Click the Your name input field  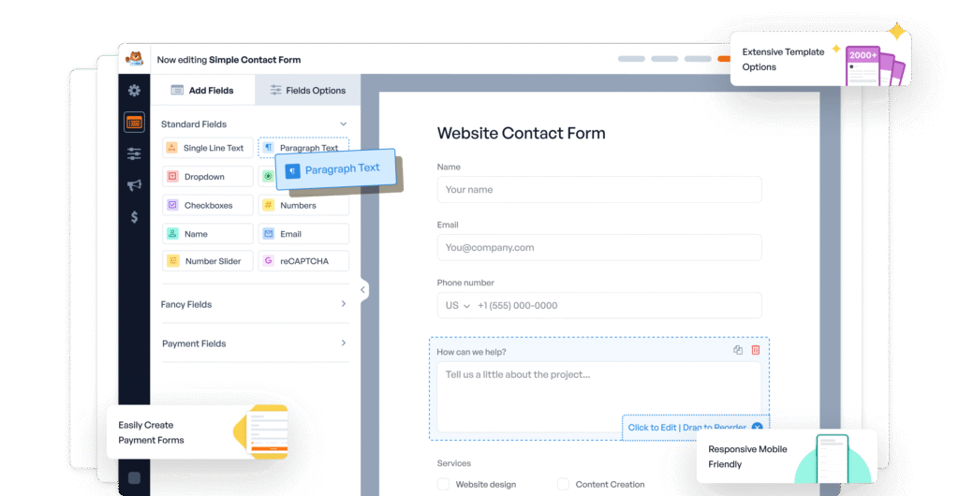click(x=598, y=190)
